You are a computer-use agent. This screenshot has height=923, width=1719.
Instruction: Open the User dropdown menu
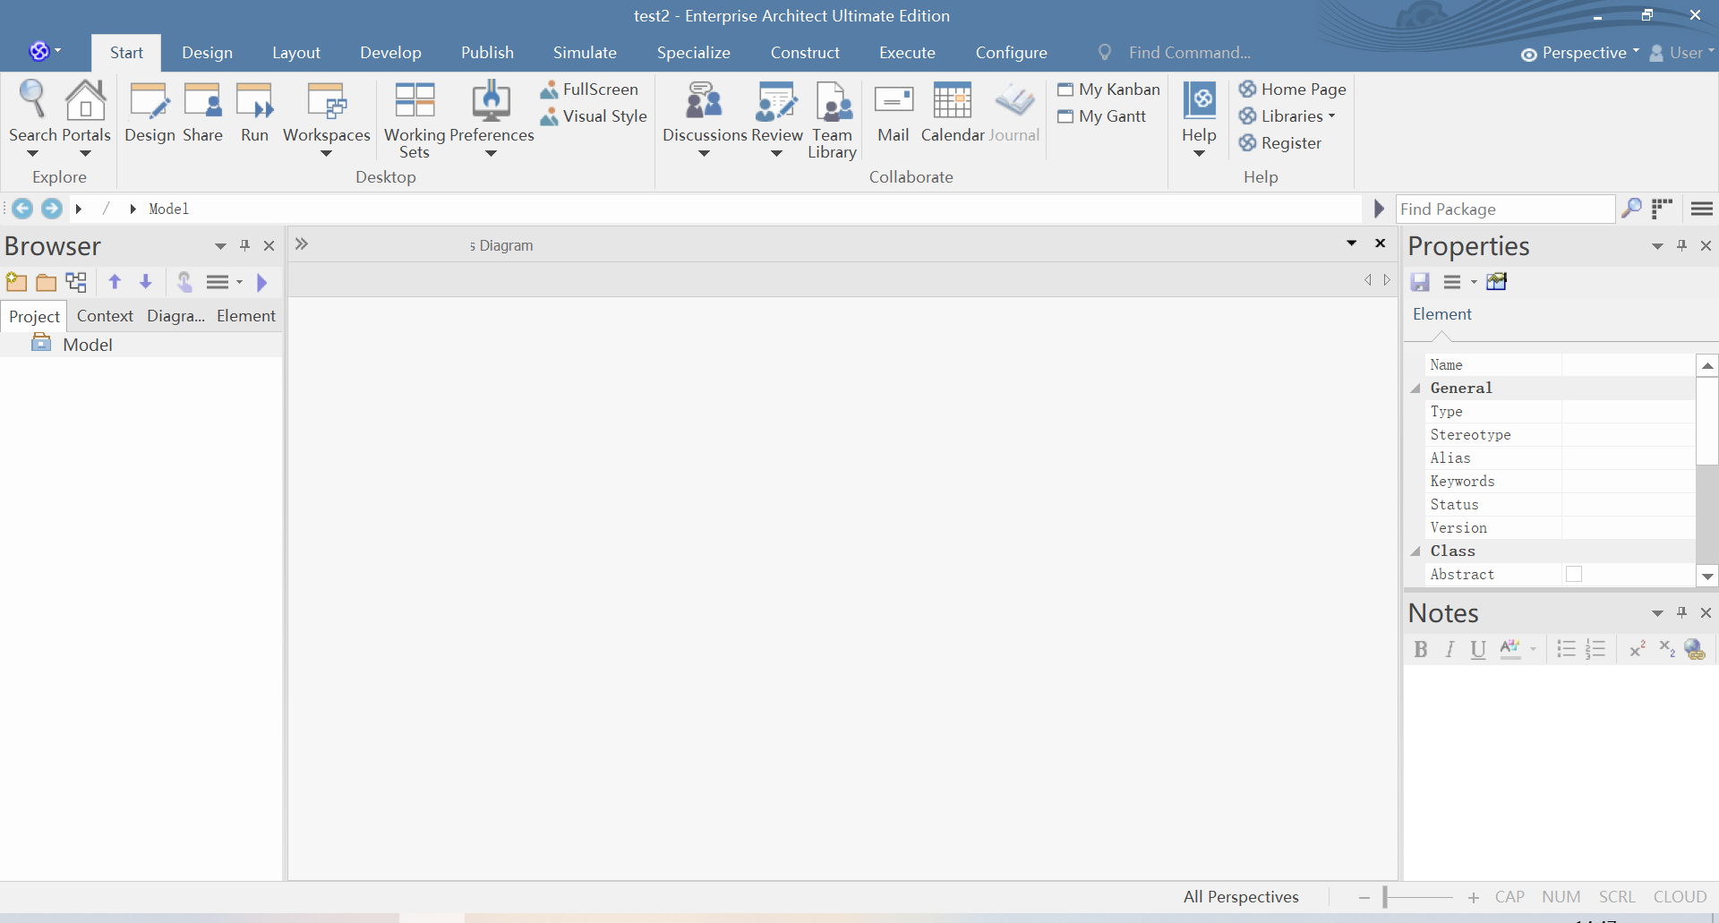point(1681,53)
